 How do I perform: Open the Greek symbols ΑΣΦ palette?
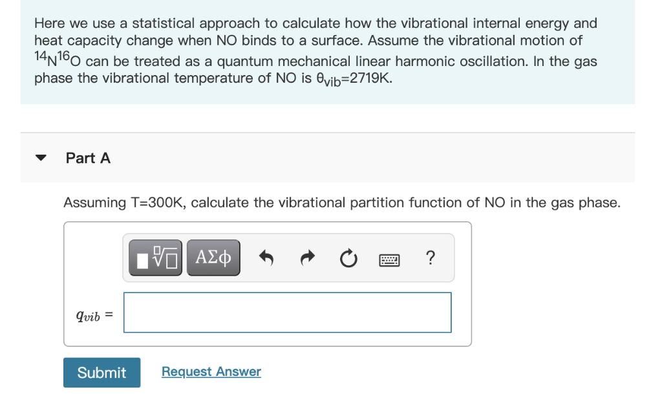click(213, 258)
